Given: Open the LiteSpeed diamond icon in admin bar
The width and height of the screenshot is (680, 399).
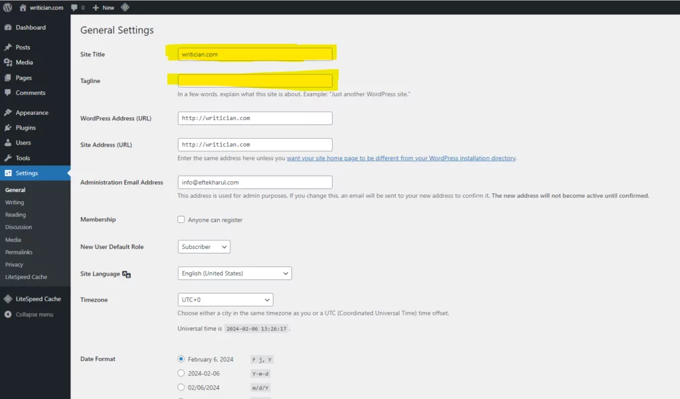Looking at the screenshot, I should click(125, 7).
